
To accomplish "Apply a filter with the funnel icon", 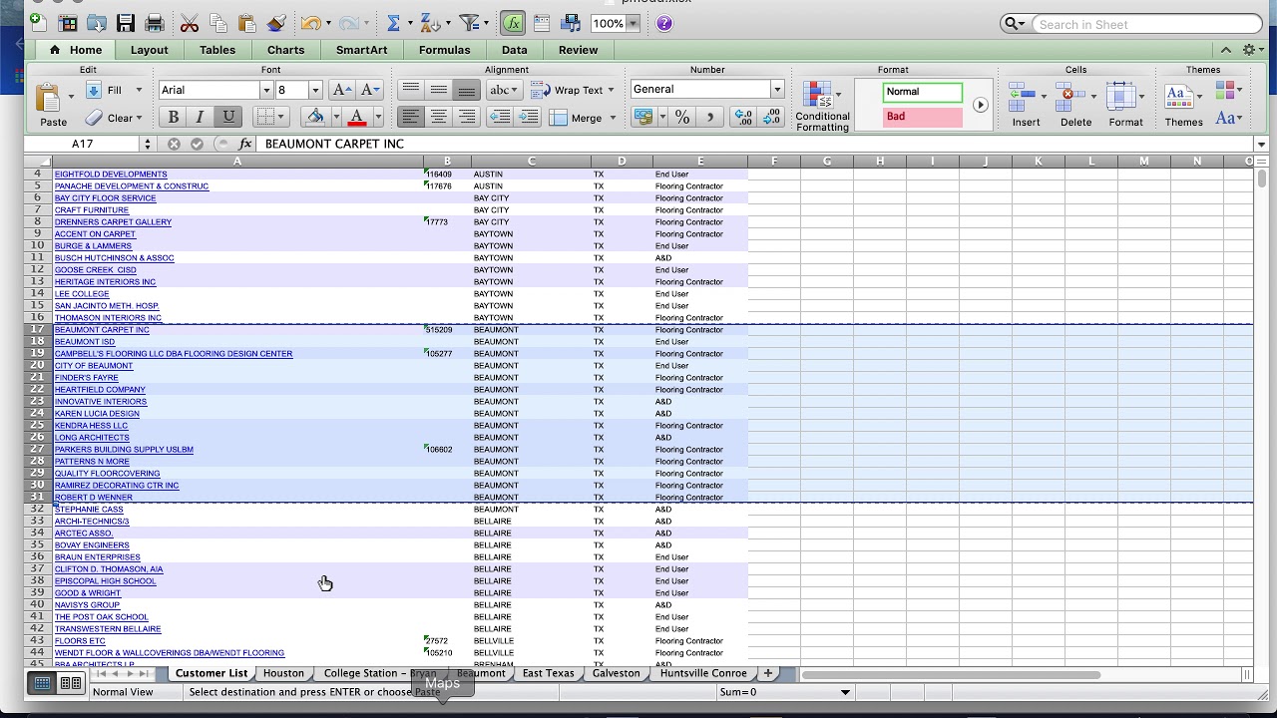I will (468, 23).
